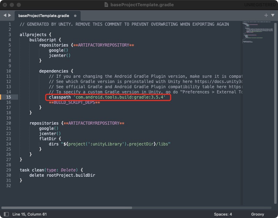Image resolution: width=278 pixels, height=218 pixels.
Task: Click line number 32 in gutter
Action: pos(8,186)
